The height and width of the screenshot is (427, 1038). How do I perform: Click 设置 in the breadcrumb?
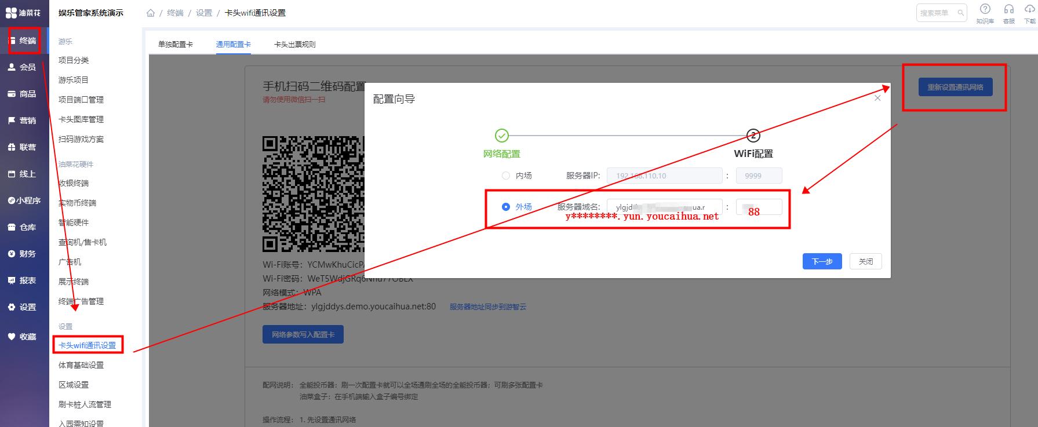(x=204, y=13)
